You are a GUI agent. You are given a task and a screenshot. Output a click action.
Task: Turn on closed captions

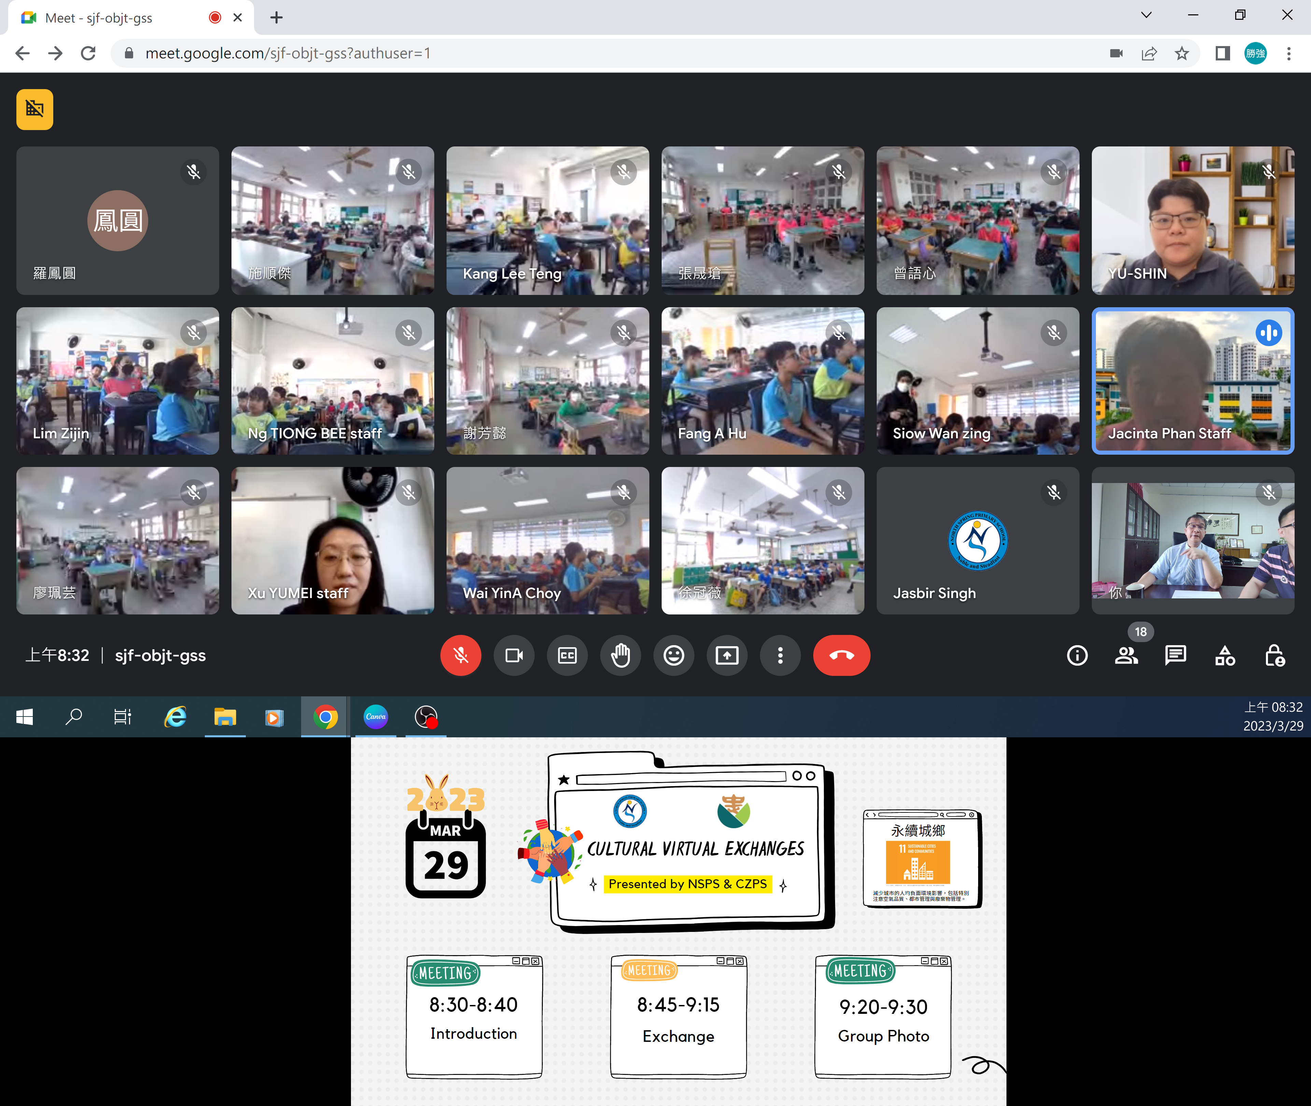tap(567, 655)
